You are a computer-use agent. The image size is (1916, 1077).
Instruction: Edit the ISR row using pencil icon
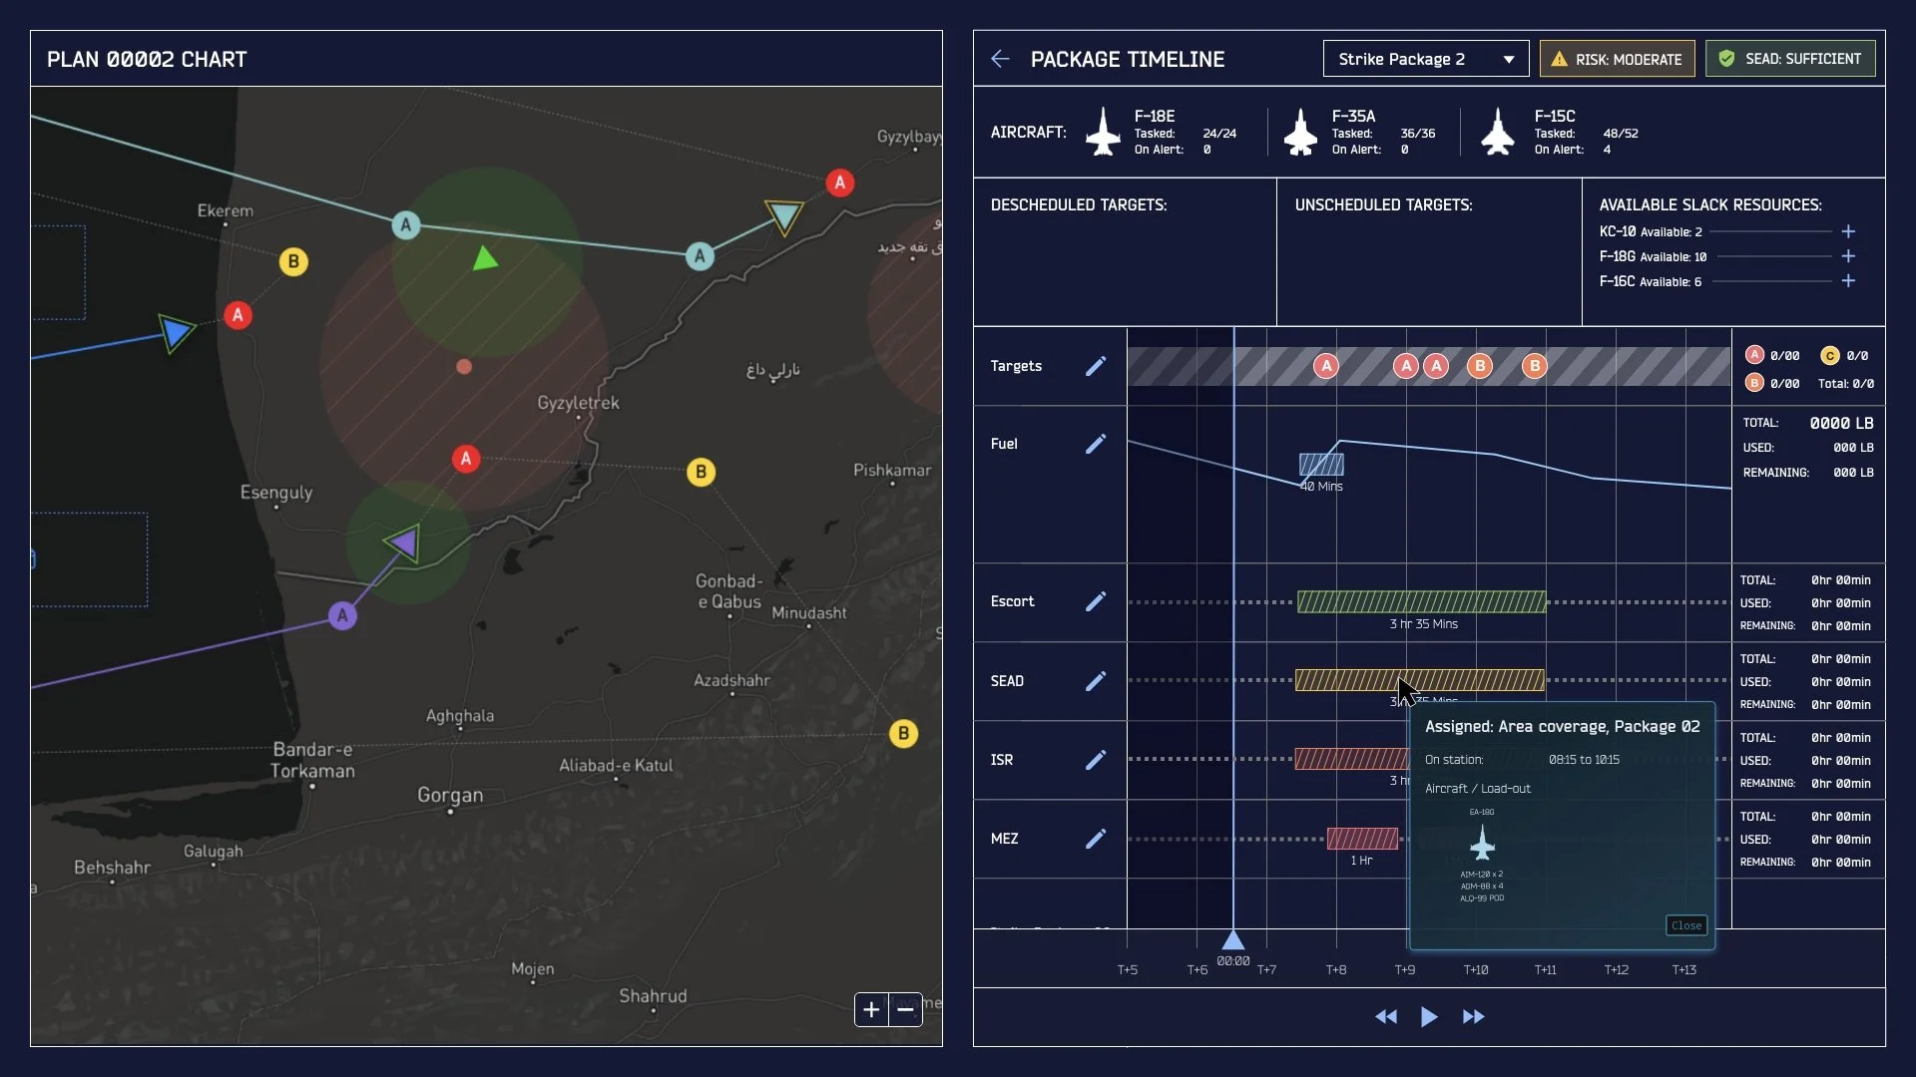(x=1095, y=760)
